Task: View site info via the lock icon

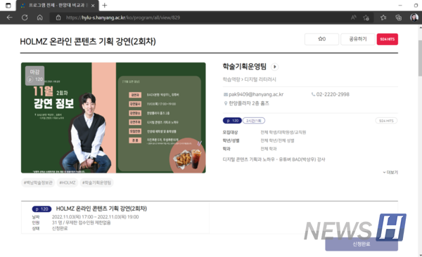Action: click(x=58, y=18)
